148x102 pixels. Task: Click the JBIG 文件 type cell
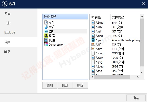pos(118,62)
